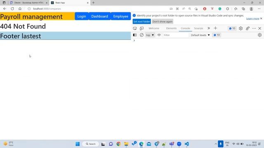Click the microphone icon in system tray
The height and width of the screenshot is (148, 264).
pyautogui.click(x=221, y=144)
